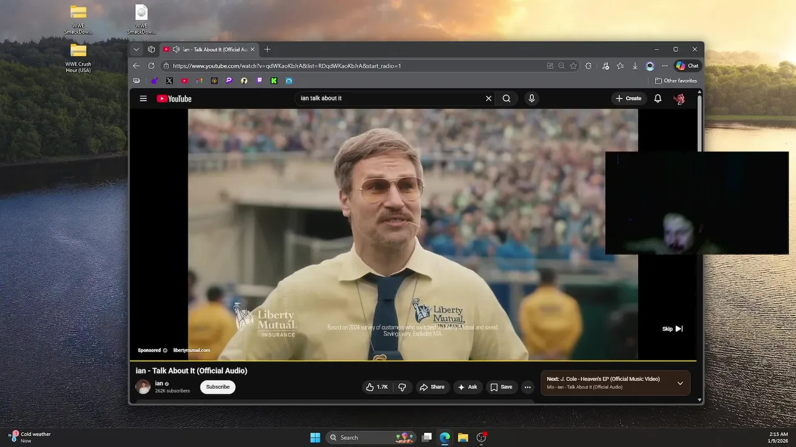This screenshot has height=447, width=796.
Task: Open the Copilot Chat button
Action: (687, 66)
